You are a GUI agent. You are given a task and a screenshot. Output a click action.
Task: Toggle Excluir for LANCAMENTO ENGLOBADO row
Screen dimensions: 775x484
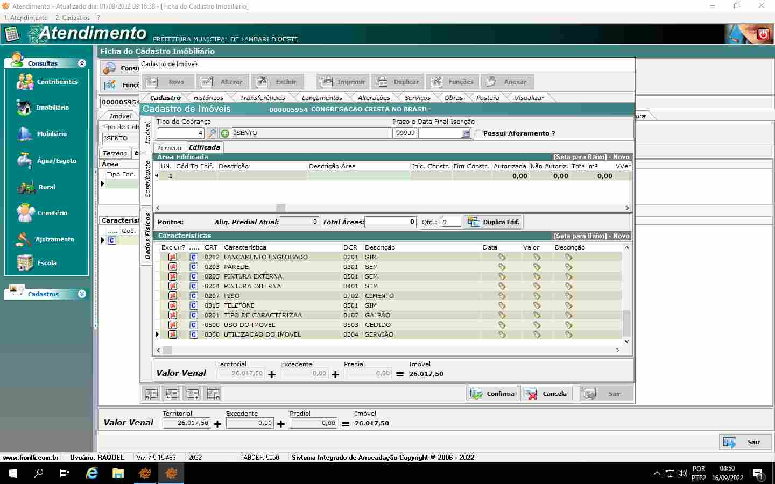pos(173,257)
